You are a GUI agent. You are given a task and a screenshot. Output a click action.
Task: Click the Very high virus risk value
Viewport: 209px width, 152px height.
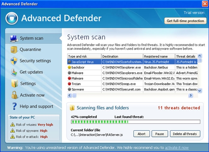point(46,125)
